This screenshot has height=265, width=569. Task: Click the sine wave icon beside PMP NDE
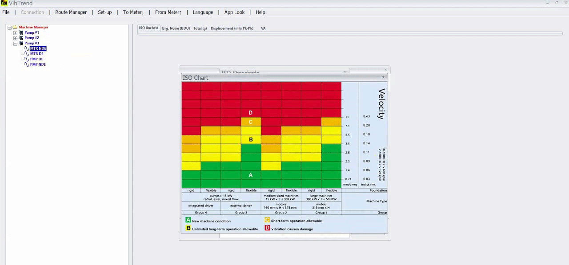click(27, 65)
